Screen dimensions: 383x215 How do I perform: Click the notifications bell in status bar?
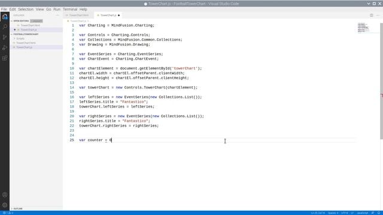379,213
